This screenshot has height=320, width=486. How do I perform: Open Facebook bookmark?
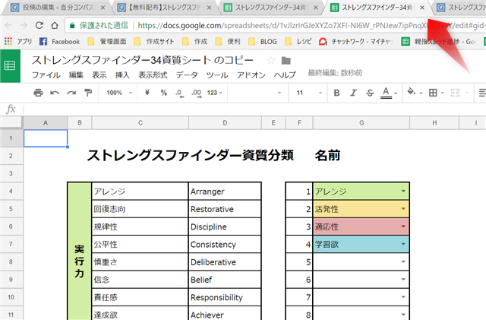(59, 41)
